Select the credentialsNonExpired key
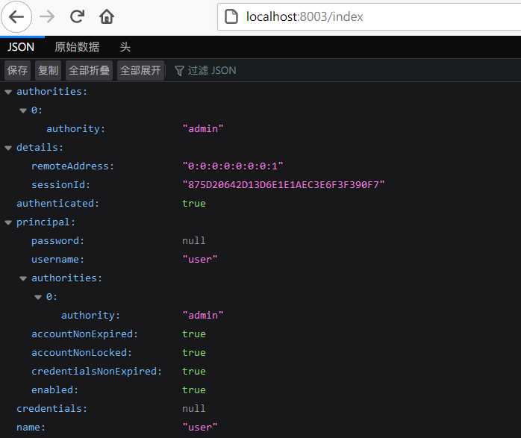Screen dimensions: 521x438 click(x=96, y=372)
